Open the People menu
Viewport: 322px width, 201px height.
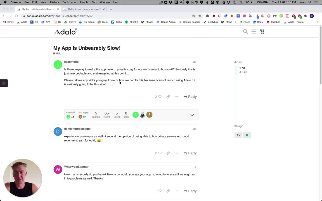[x=84, y=2]
